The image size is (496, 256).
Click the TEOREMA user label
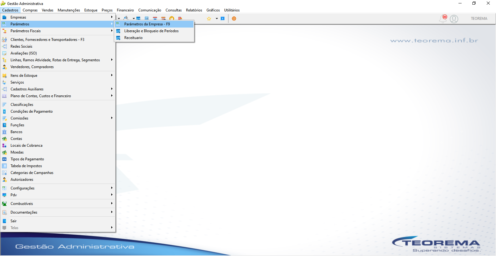pos(479,19)
